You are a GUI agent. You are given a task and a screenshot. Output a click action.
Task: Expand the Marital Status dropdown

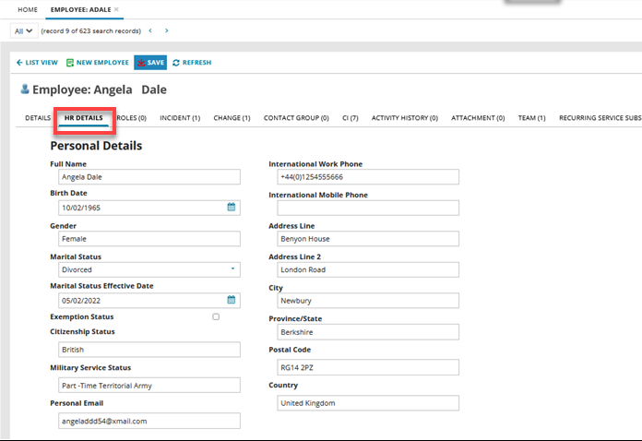[x=232, y=269]
